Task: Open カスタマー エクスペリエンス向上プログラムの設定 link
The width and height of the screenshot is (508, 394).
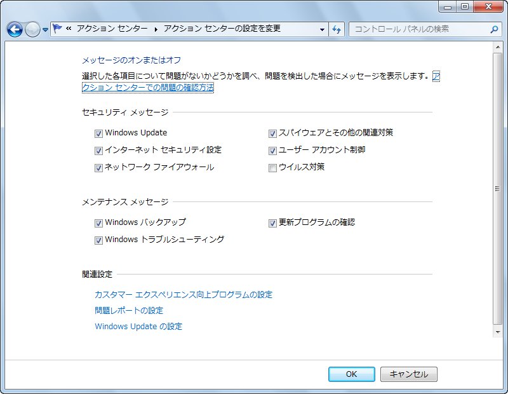Action: (184, 294)
